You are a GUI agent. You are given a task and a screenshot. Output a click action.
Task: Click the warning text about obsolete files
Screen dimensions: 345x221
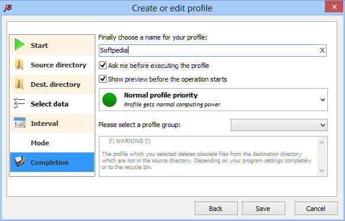[207, 161]
